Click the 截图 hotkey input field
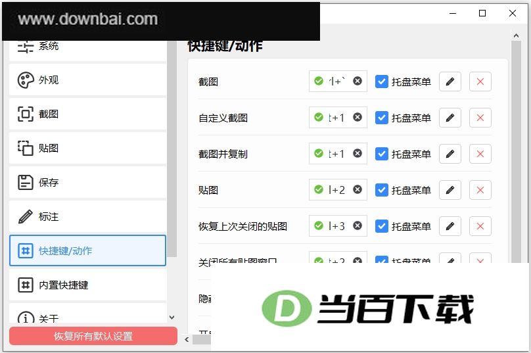531x353 pixels. 338,82
